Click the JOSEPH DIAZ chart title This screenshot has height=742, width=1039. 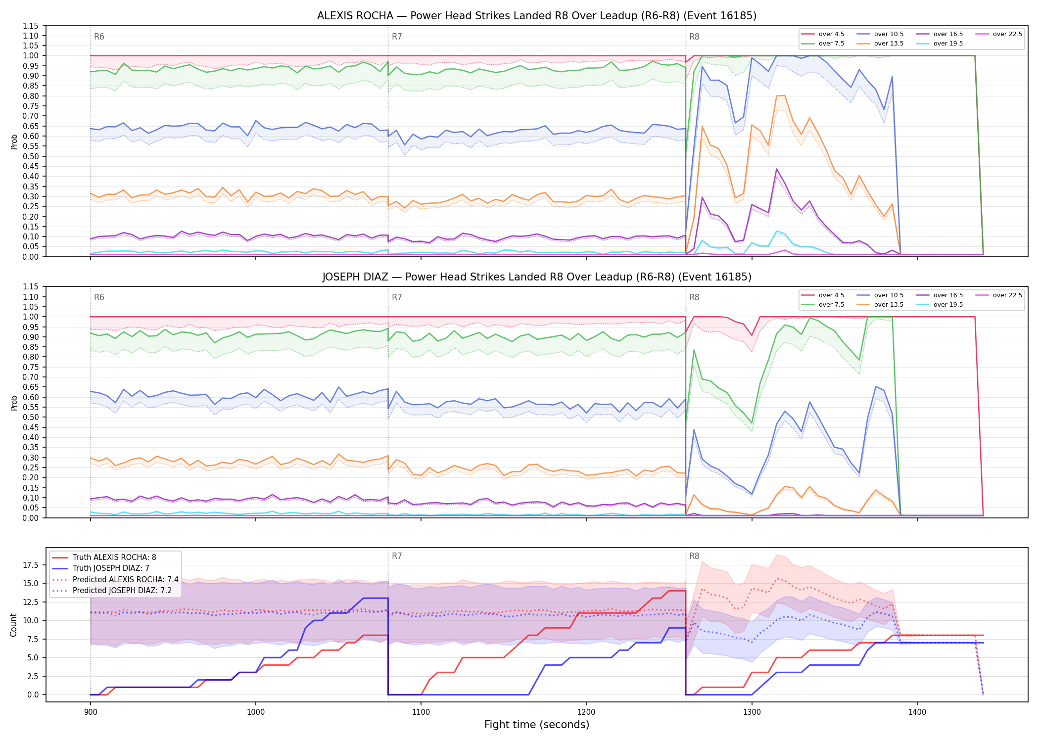[x=537, y=277]
